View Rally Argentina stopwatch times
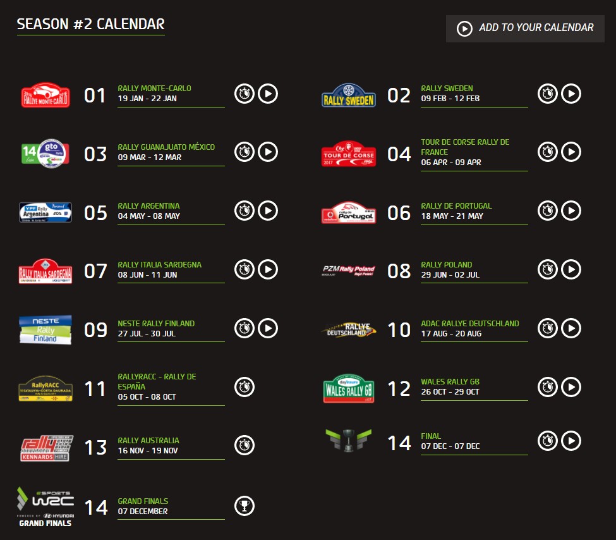616x540 pixels. [x=245, y=211]
